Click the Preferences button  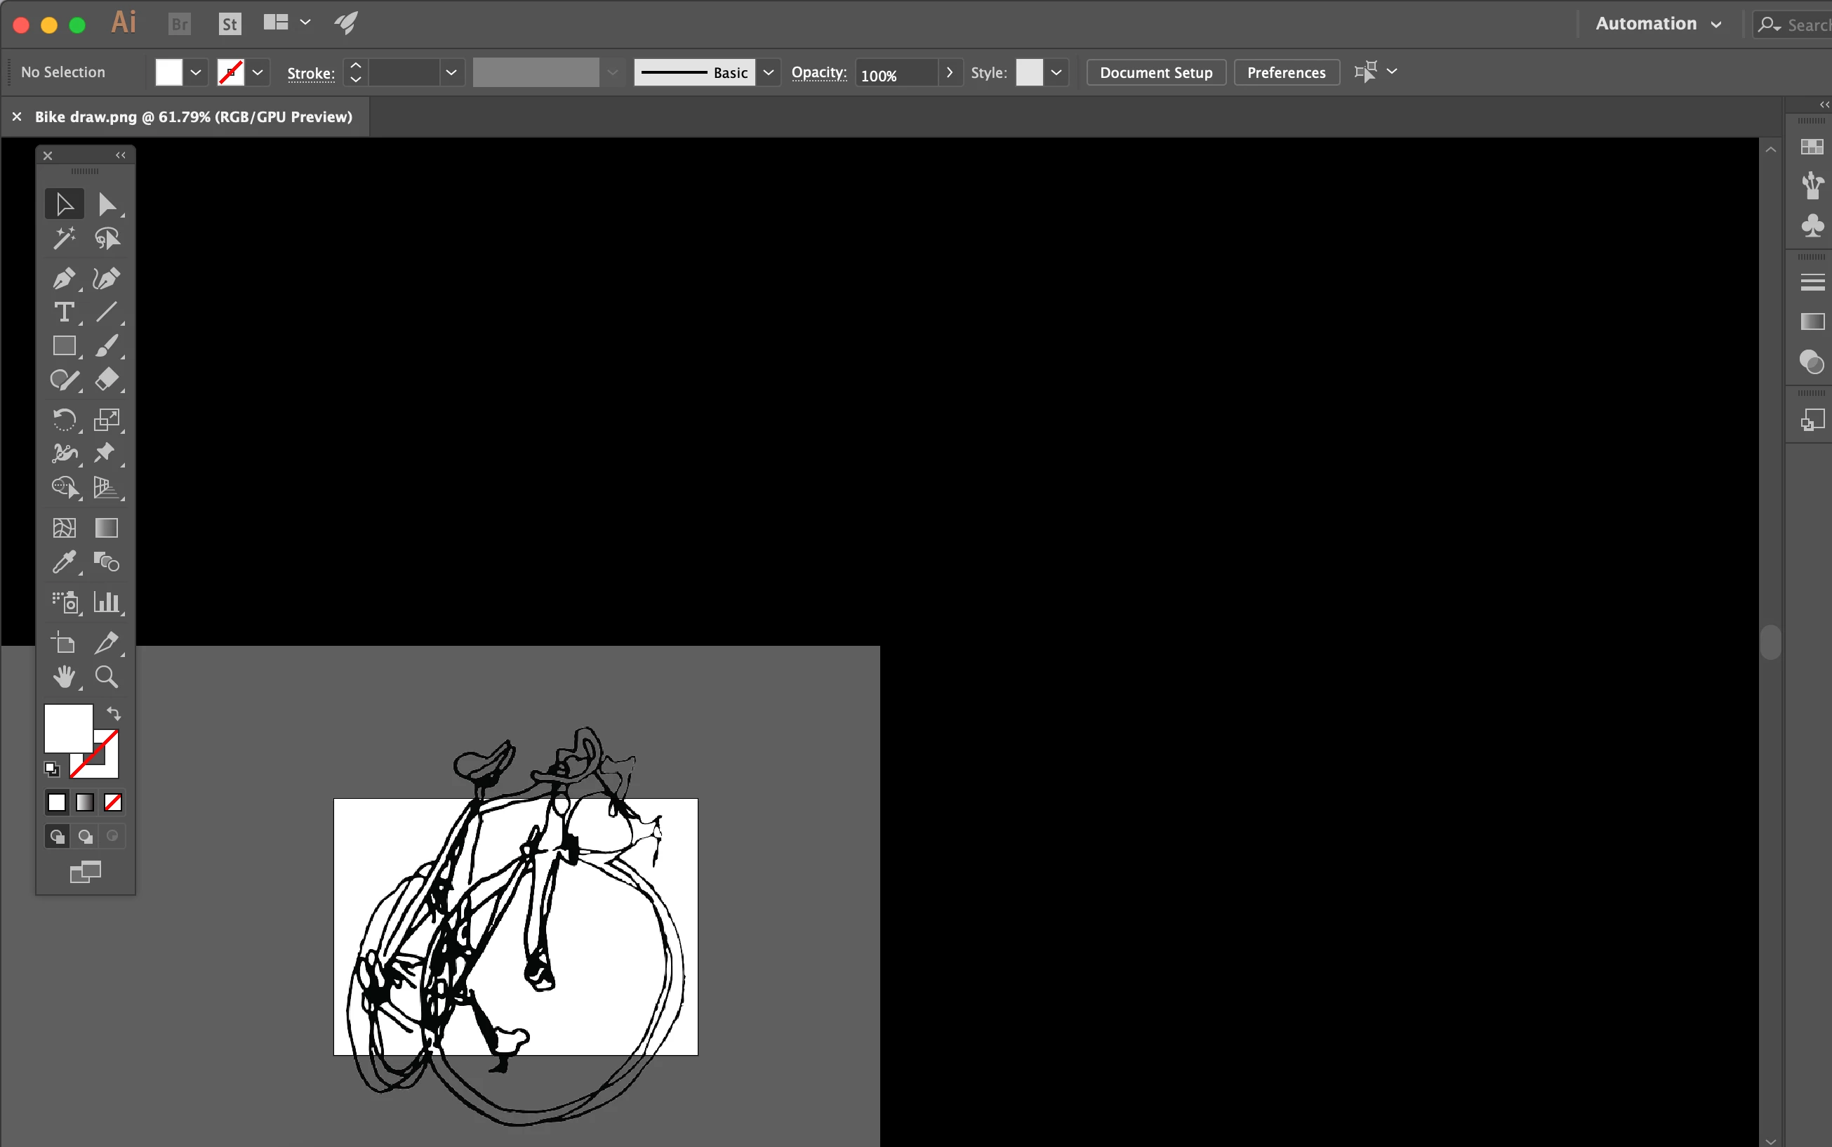tap(1286, 72)
